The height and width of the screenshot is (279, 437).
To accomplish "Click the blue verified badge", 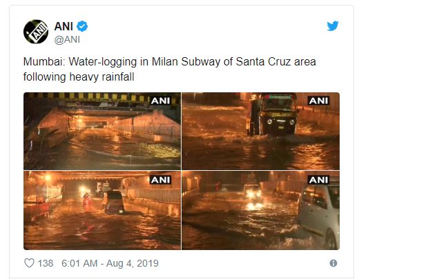I will pyautogui.click(x=82, y=26).
